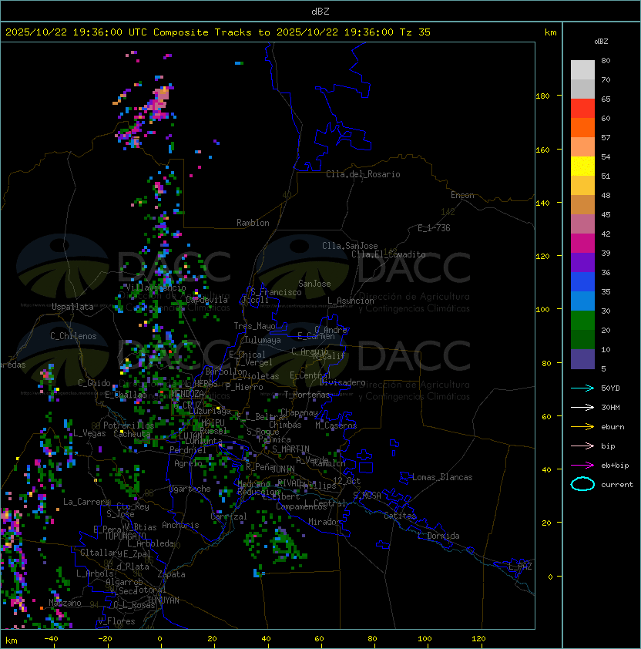Click the E_1-736 map label

tap(434, 228)
